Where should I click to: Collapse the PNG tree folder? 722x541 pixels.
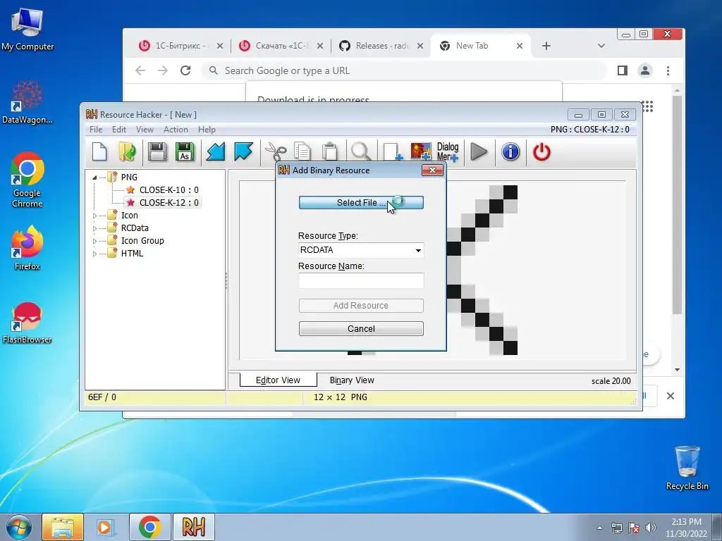tap(94, 178)
